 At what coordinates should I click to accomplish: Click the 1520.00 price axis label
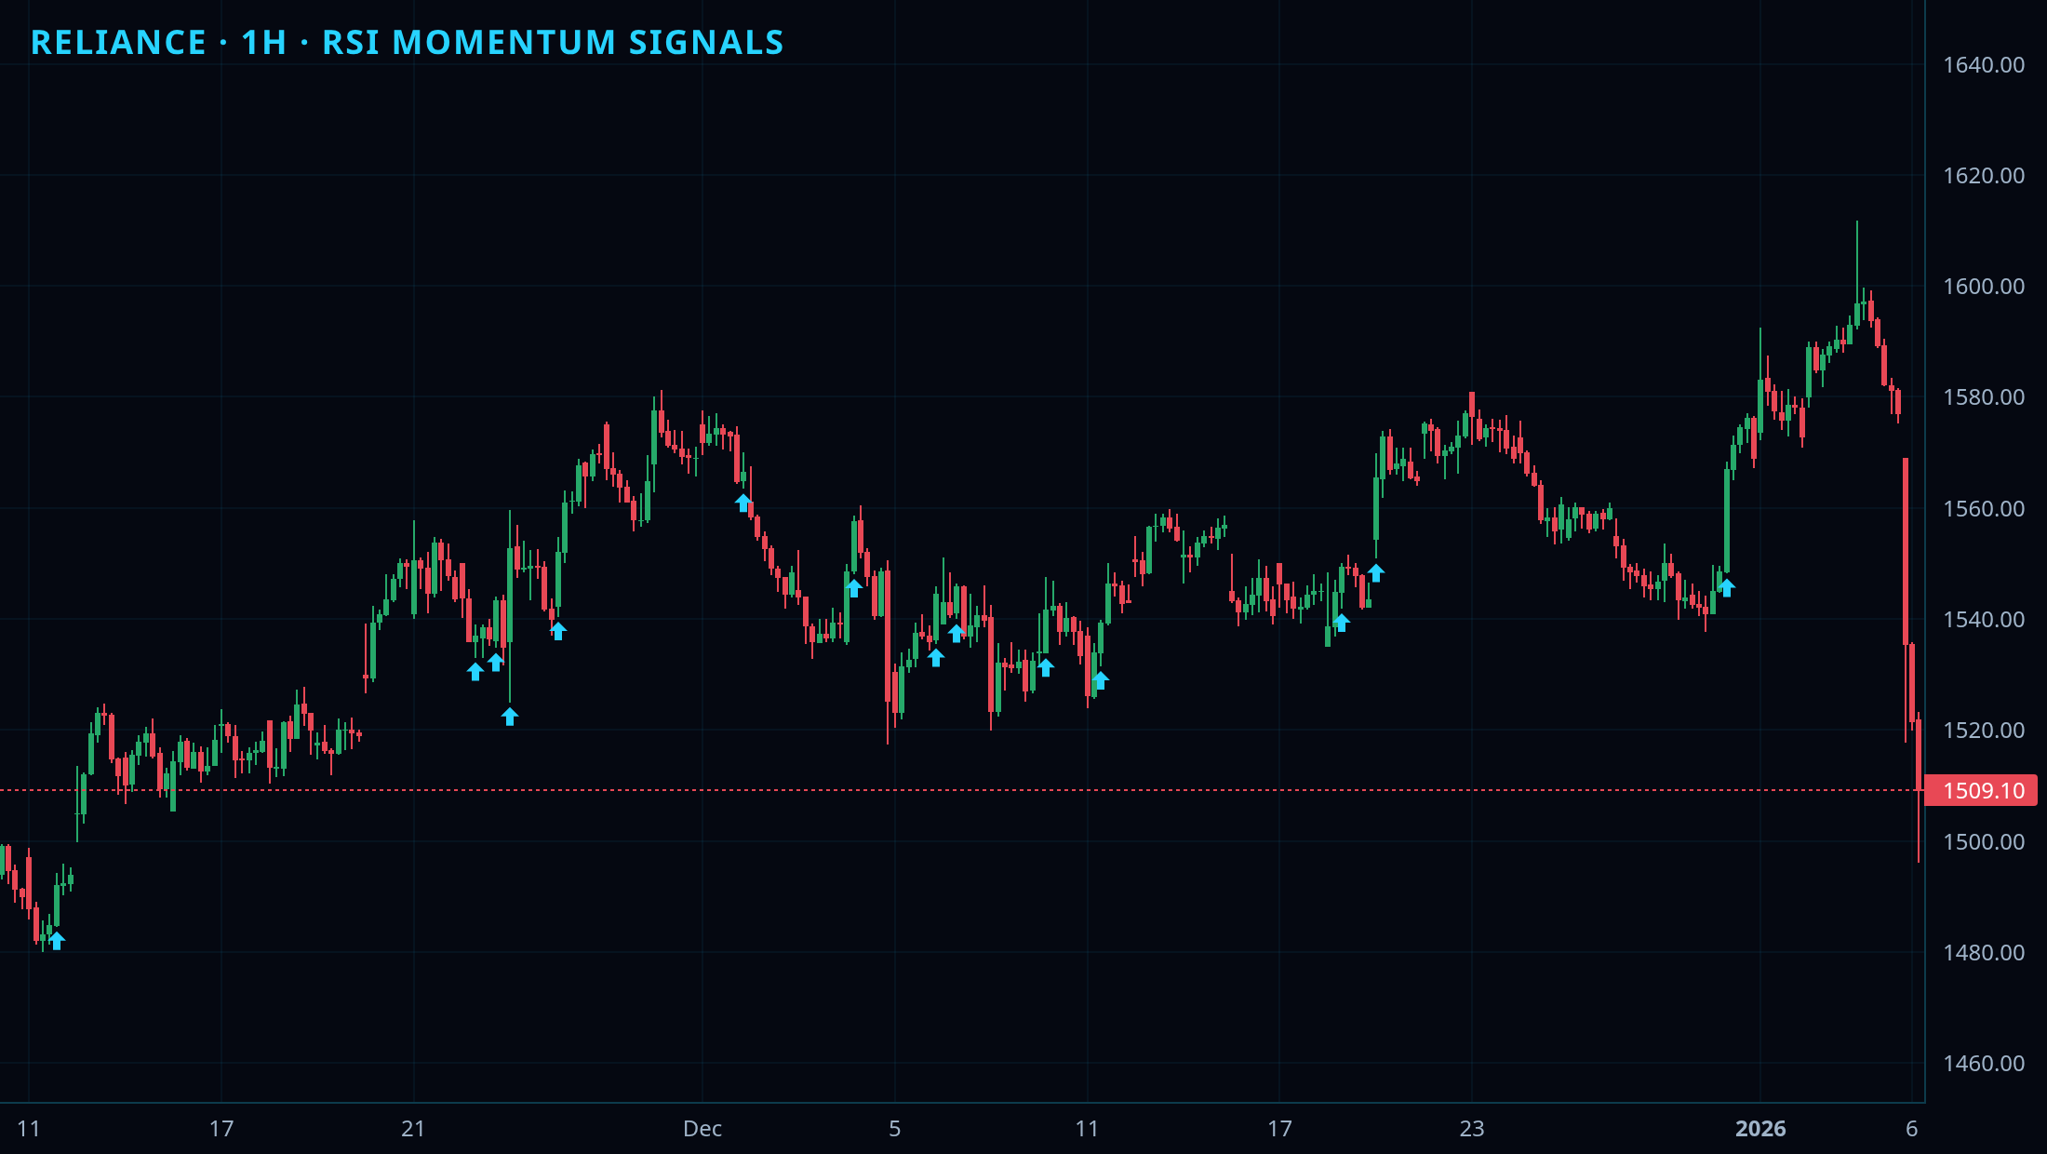[x=1984, y=731]
